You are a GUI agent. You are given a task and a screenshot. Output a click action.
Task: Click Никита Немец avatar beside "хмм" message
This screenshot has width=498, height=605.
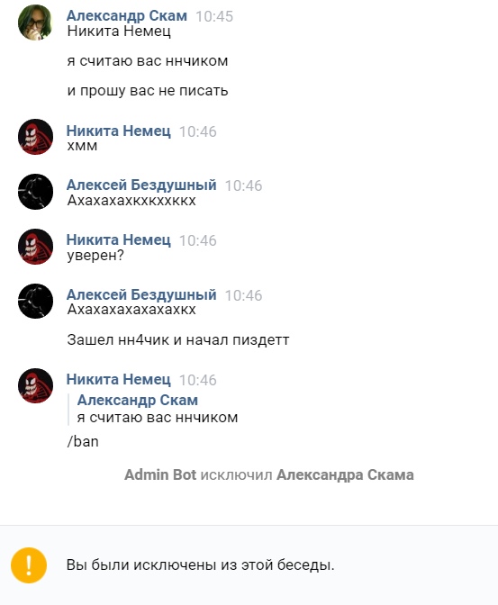pyautogui.click(x=35, y=137)
